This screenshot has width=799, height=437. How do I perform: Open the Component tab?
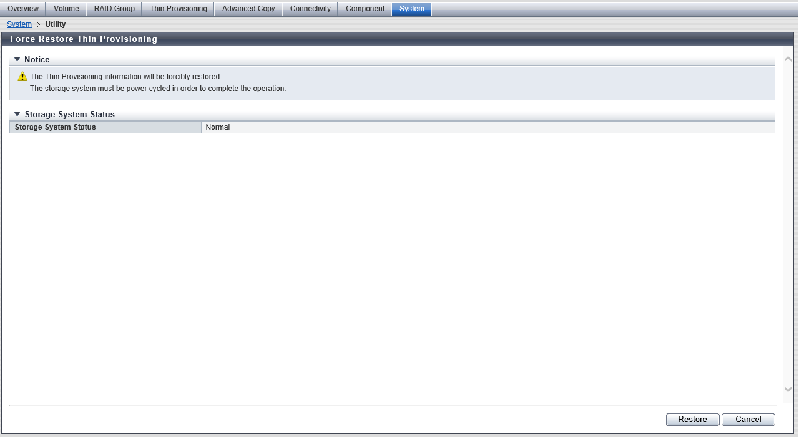[x=365, y=9]
